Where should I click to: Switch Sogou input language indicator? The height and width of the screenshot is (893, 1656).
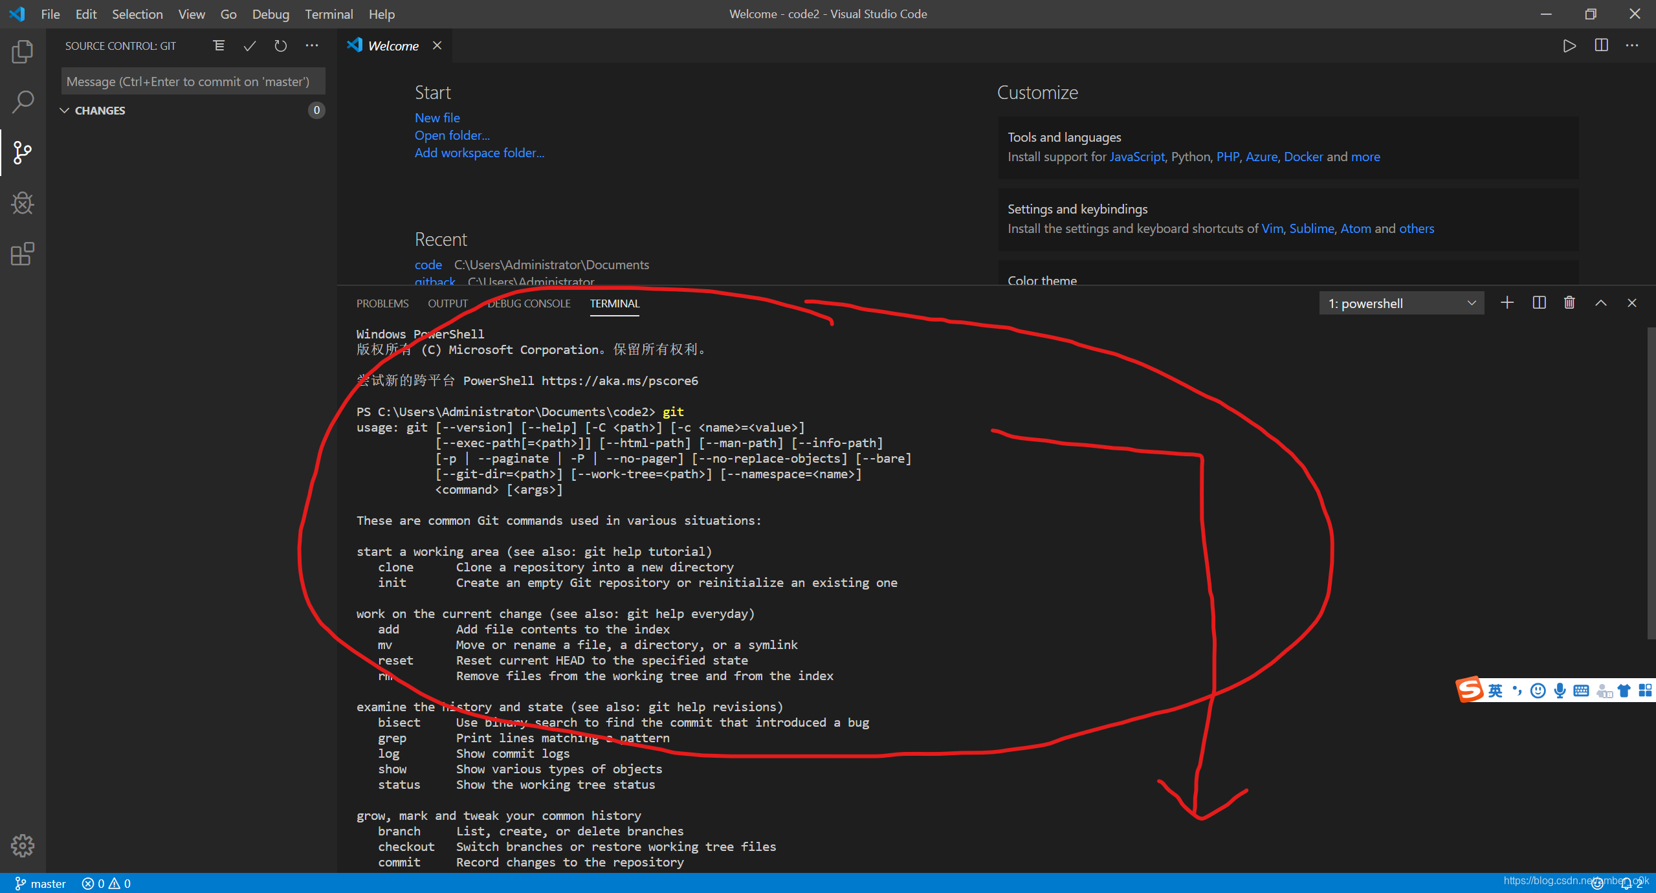point(1495,690)
